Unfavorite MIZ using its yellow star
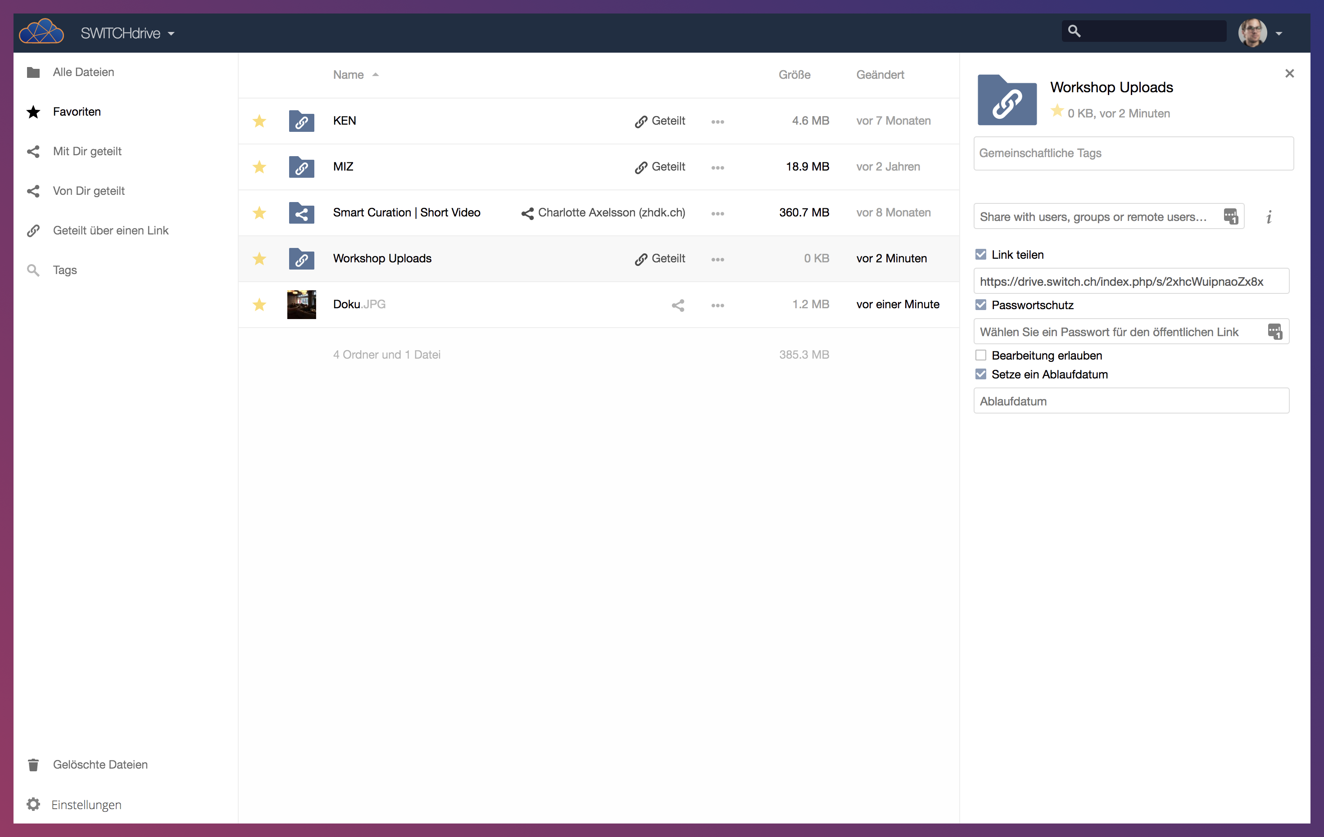The height and width of the screenshot is (837, 1324). [x=259, y=167]
